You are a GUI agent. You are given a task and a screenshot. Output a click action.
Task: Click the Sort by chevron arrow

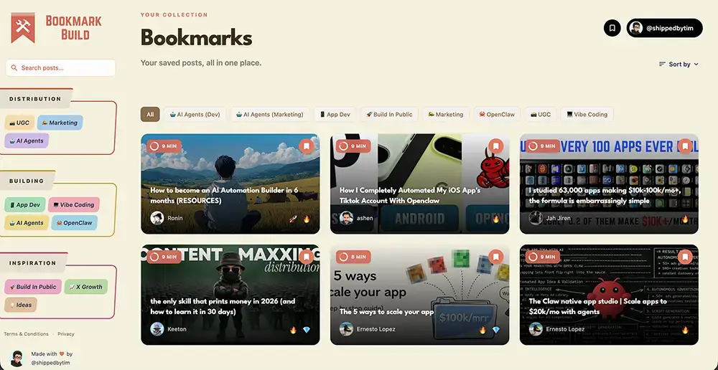[x=696, y=65]
